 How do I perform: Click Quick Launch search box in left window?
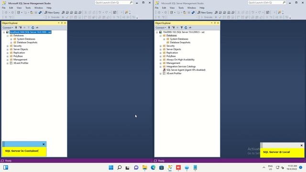[x=114, y=2]
